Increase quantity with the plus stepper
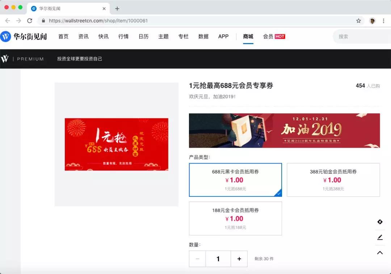The width and height of the screenshot is (391, 274). pyautogui.click(x=239, y=259)
